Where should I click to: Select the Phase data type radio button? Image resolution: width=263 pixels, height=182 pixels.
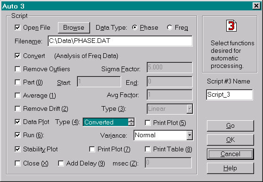[x=135, y=27]
